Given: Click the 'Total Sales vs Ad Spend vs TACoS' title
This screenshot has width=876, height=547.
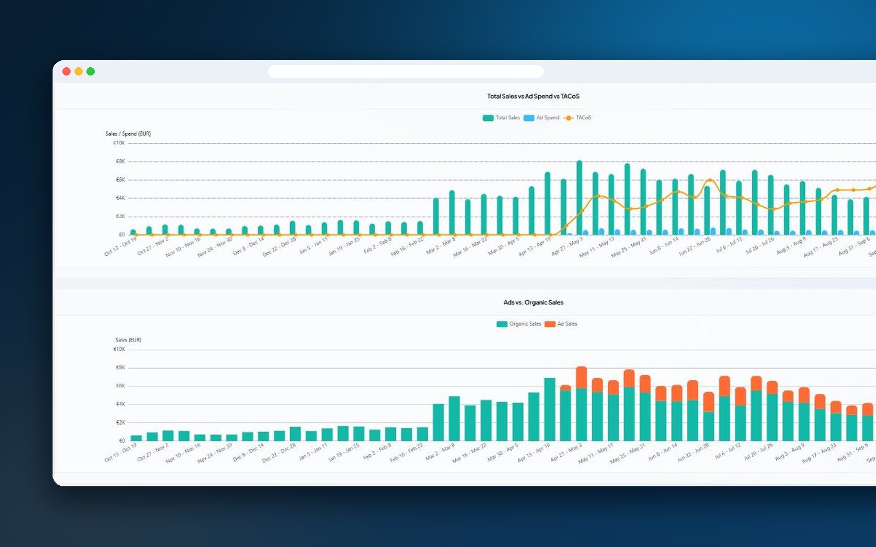Looking at the screenshot, I should (533, 96).
